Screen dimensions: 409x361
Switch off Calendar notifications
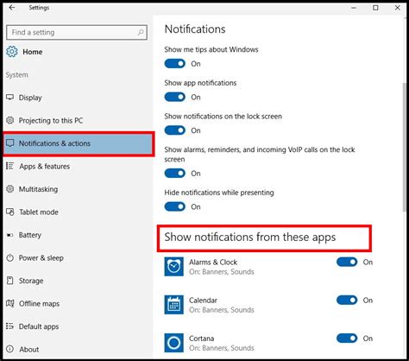click(347, 301)
